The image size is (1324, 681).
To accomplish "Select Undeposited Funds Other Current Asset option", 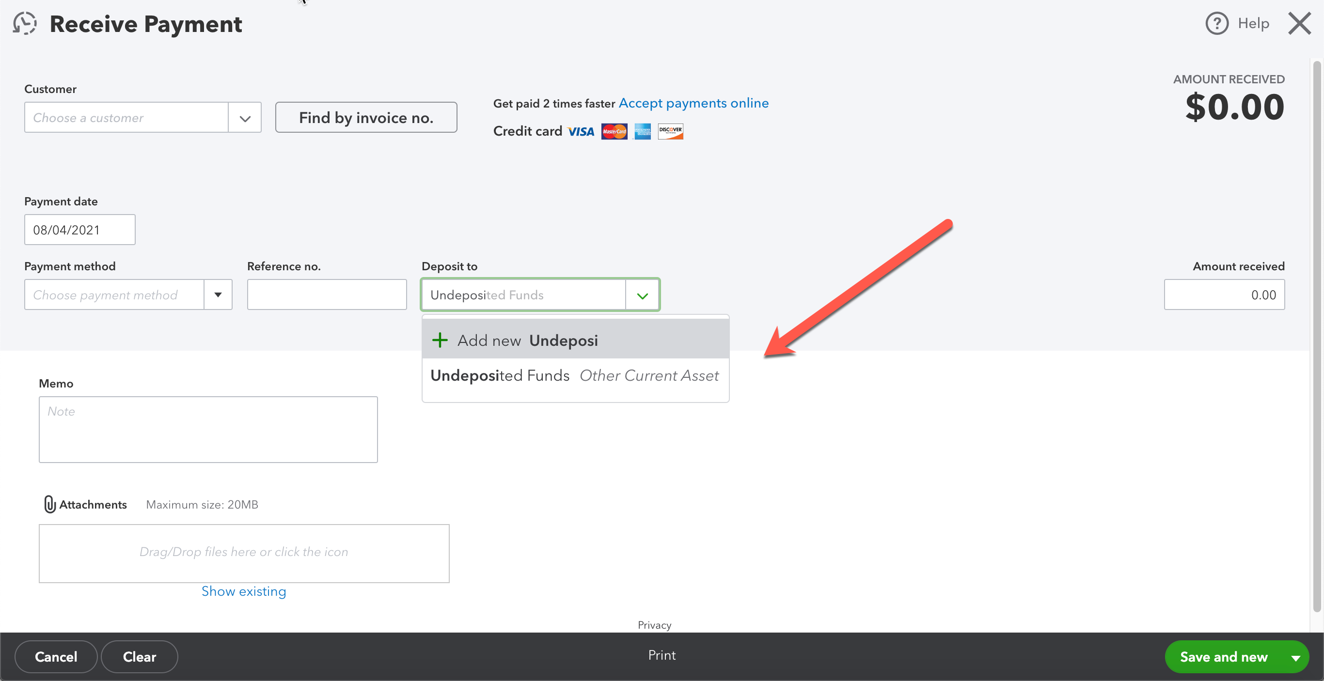I will pos(574,375).
